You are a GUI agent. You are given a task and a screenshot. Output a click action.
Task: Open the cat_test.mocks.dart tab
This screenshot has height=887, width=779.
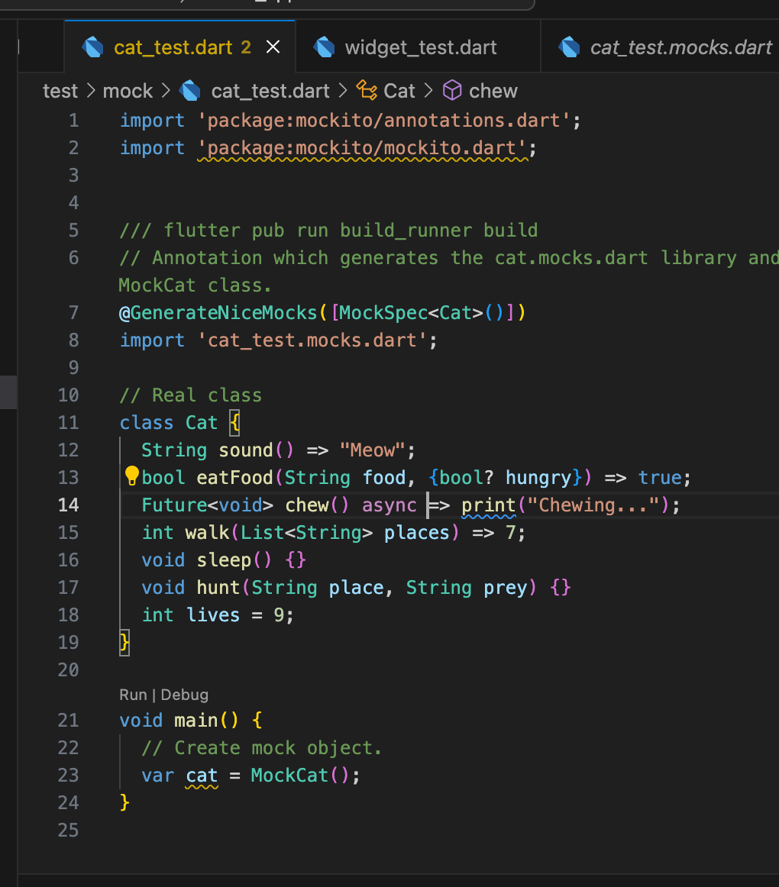pyautogui.click(x=660, y=47)
